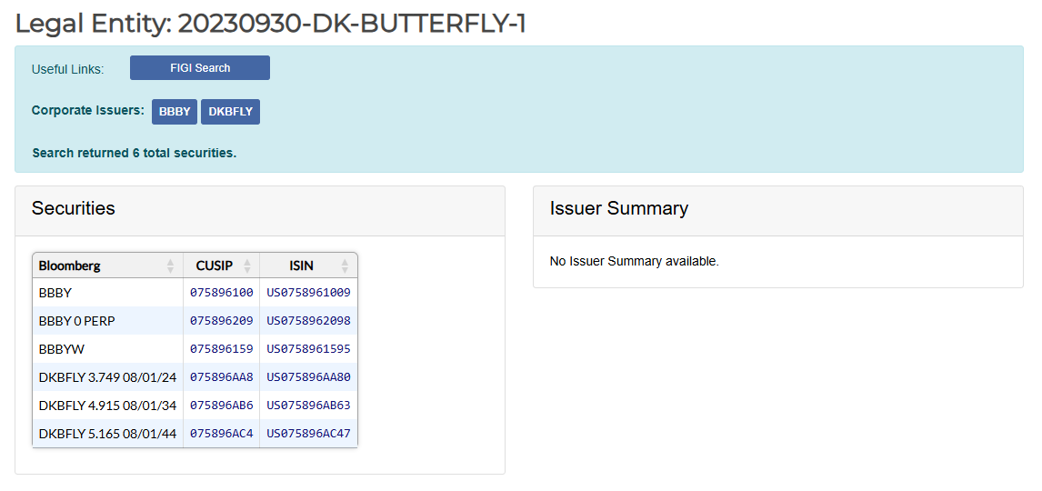Sort table by Bloomberg column arrows

coord(171,266)
